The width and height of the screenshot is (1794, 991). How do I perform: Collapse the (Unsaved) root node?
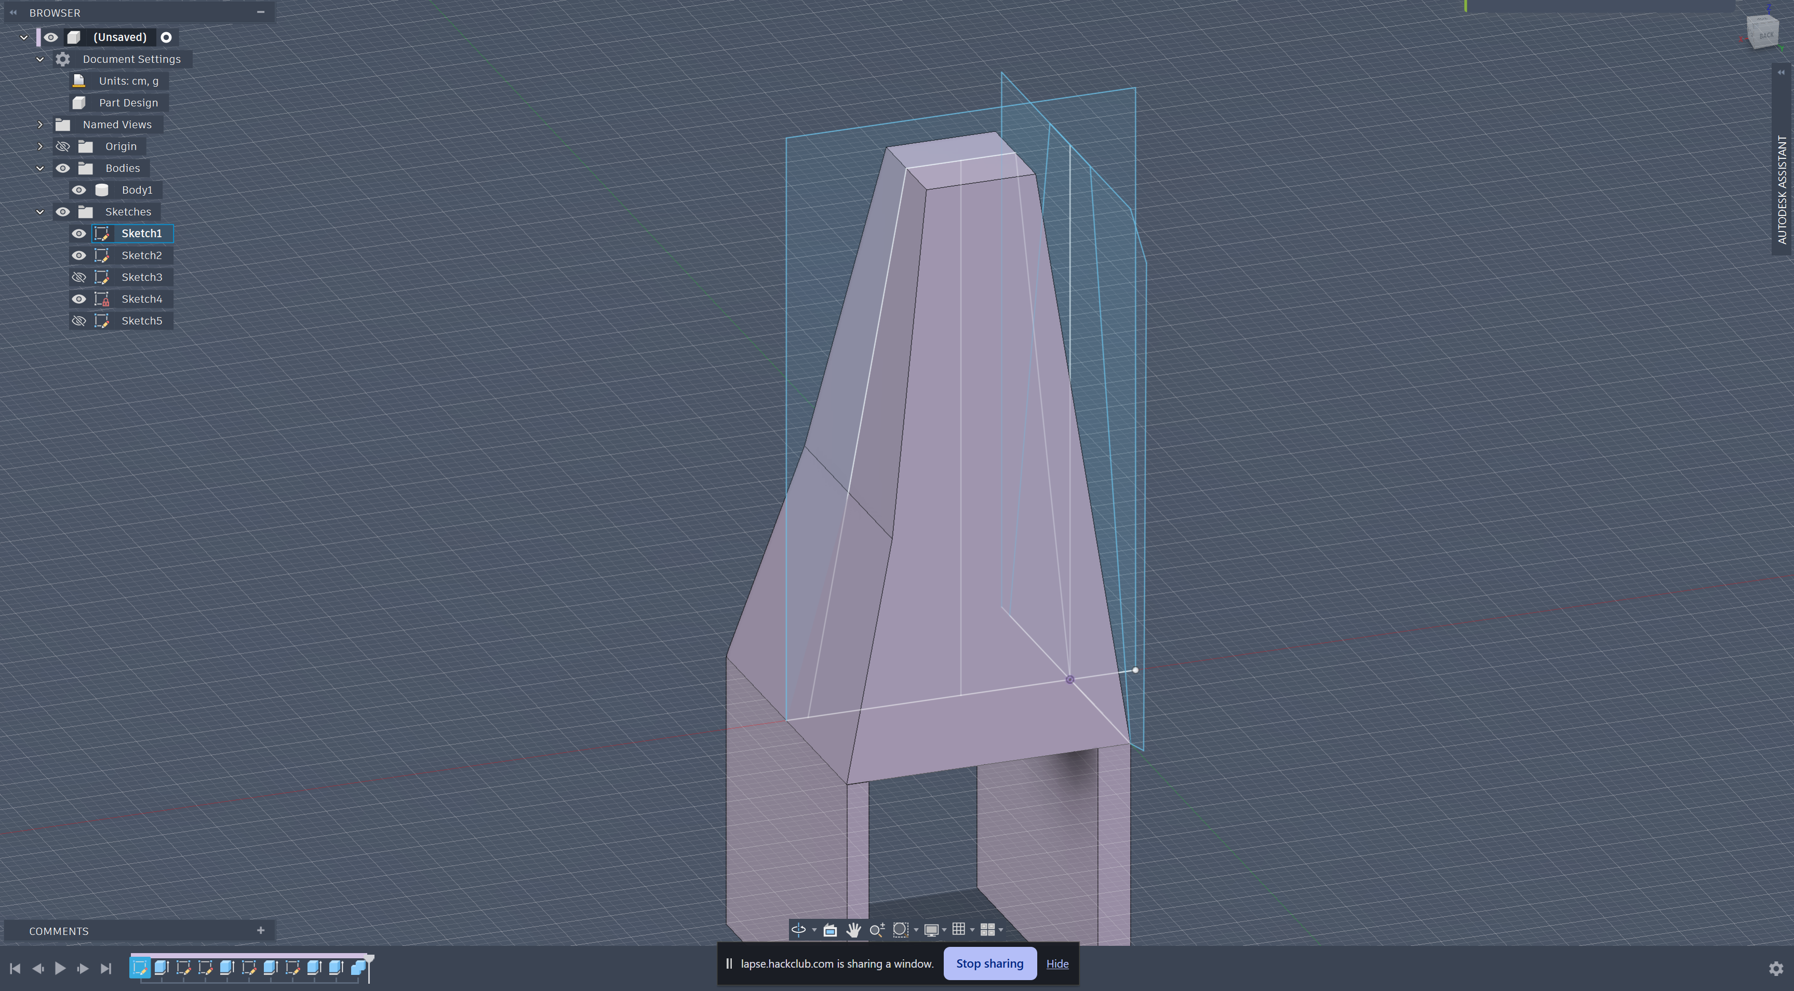[24, 37]
